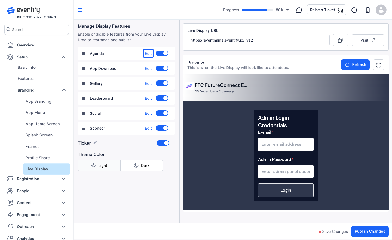Select the Light theme option
Screen dimensions: 392x240
pyautogui.click(x=99, y=166)
